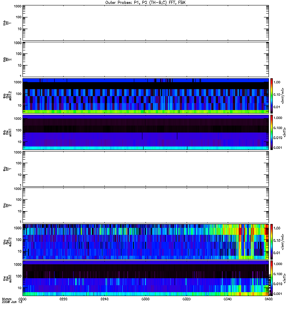Click the green bottom band of thb edc12 spectrogram
291x310 pixels.
[x=145, y=112]
